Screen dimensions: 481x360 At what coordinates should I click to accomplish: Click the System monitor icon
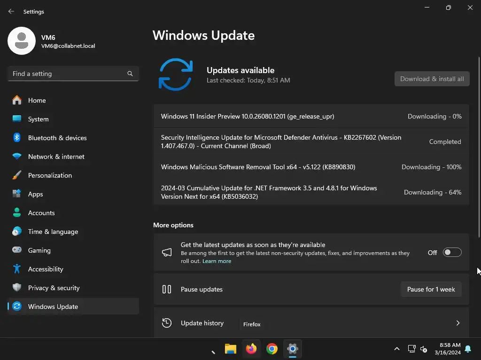[17, 119]
